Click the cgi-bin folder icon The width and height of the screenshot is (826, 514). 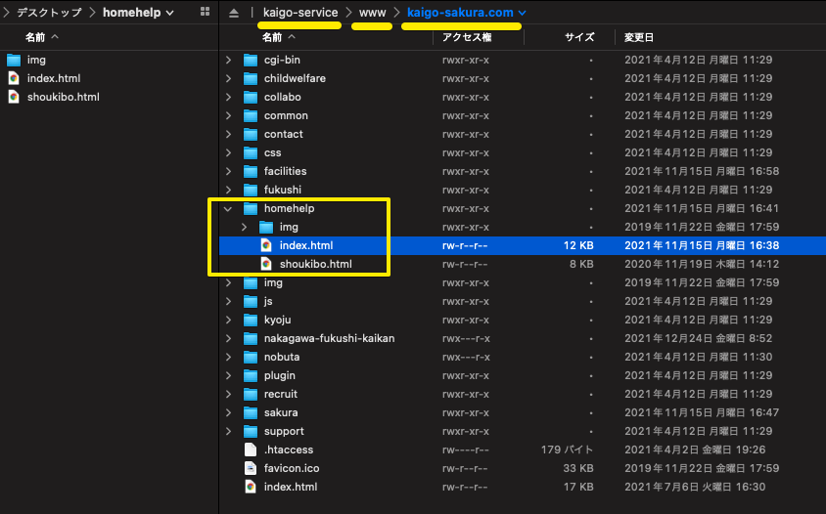(251, 60)
